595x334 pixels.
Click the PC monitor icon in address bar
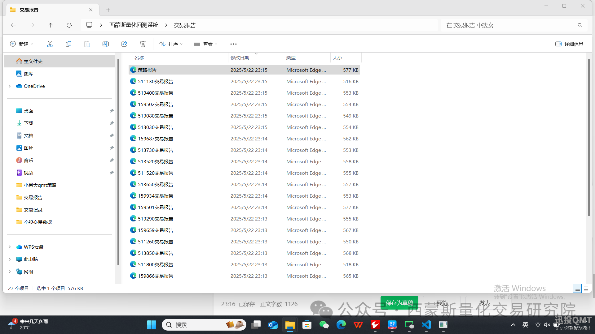coord(89,25)
